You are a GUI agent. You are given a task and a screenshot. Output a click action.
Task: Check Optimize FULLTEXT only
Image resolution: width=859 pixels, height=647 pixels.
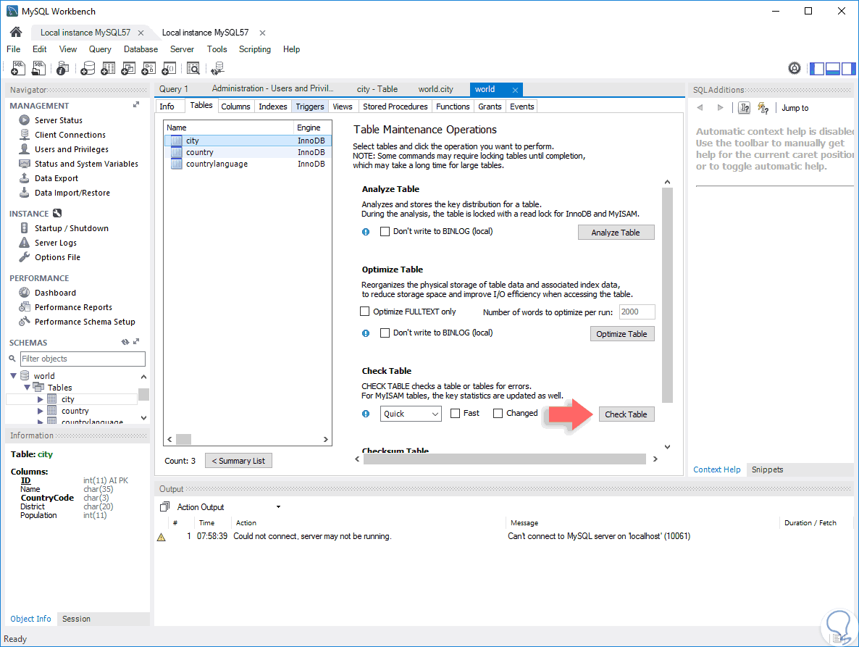tap(365, 312)
